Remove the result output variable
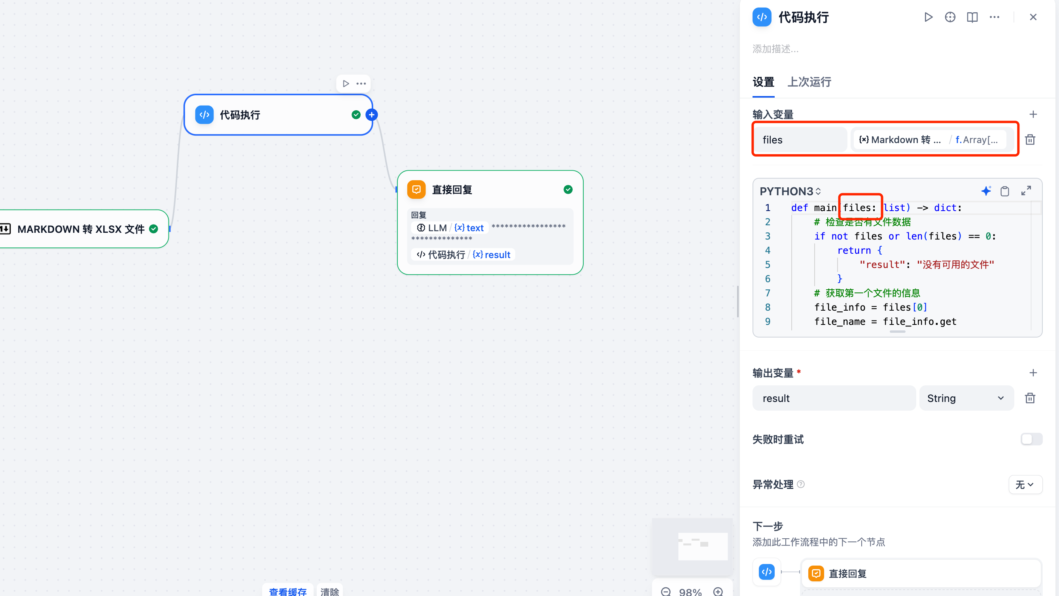The height and width of the screenshot is (596, 1059). 1029,398
